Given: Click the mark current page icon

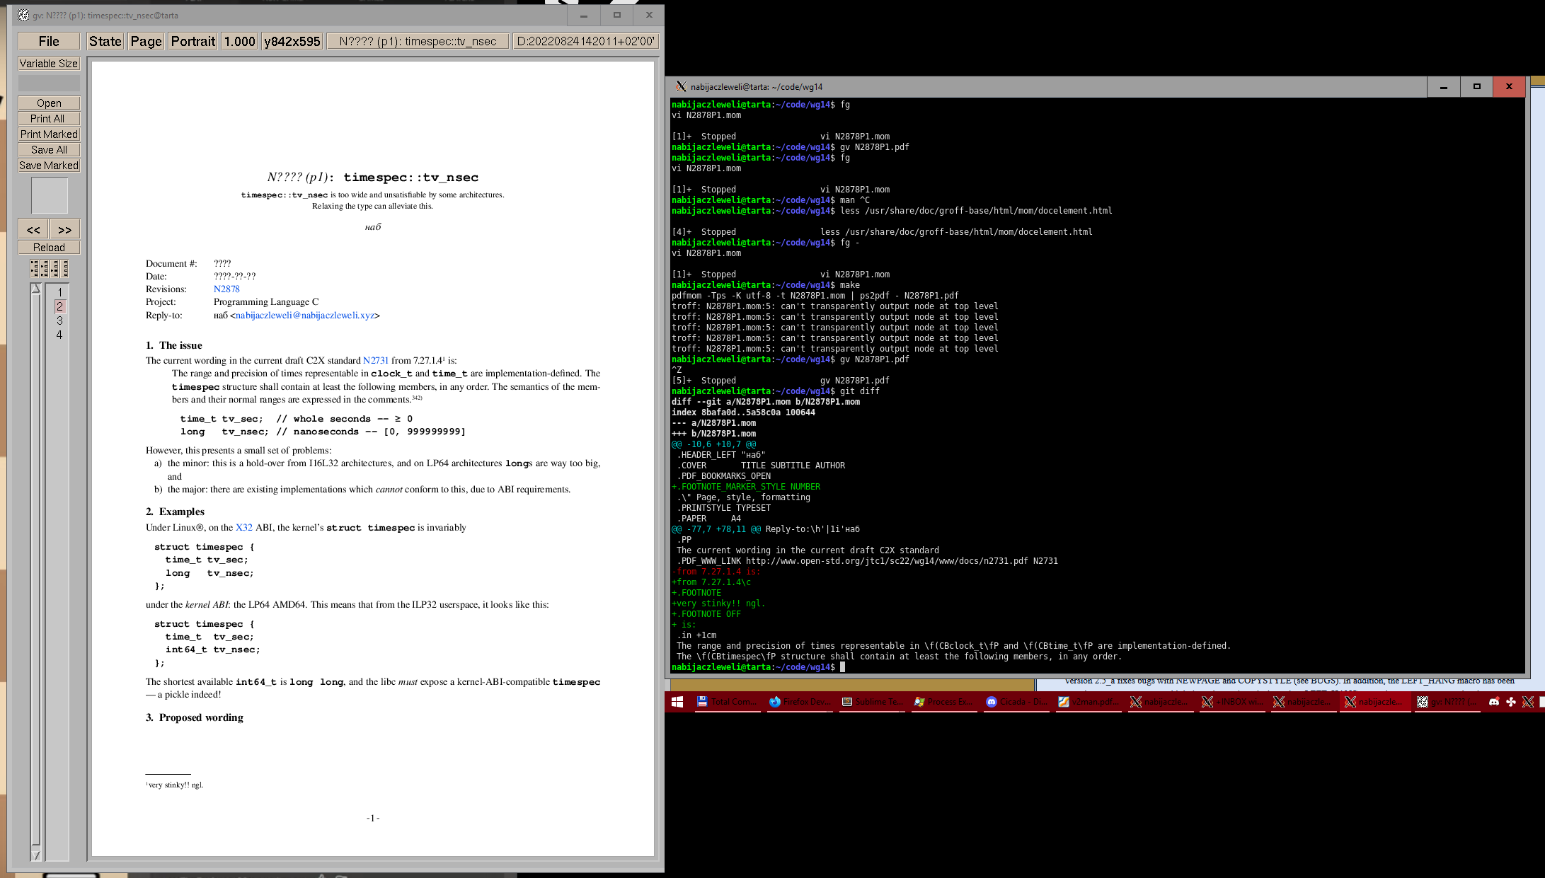Looking at the screenshot, I should point(54,268).
